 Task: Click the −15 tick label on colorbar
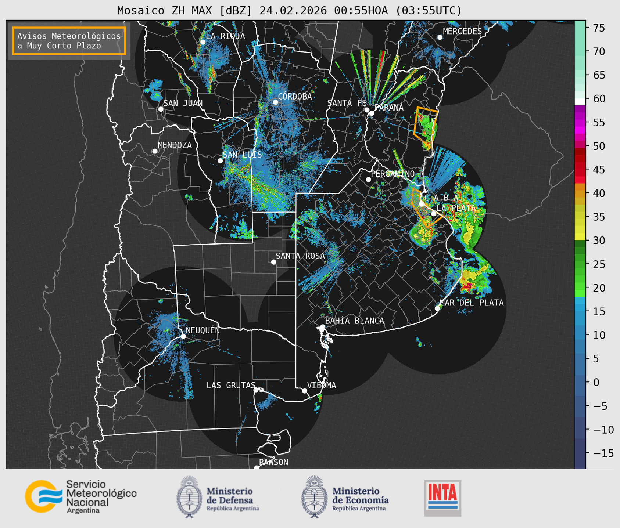pyautogui.click(x=603, y=453)
